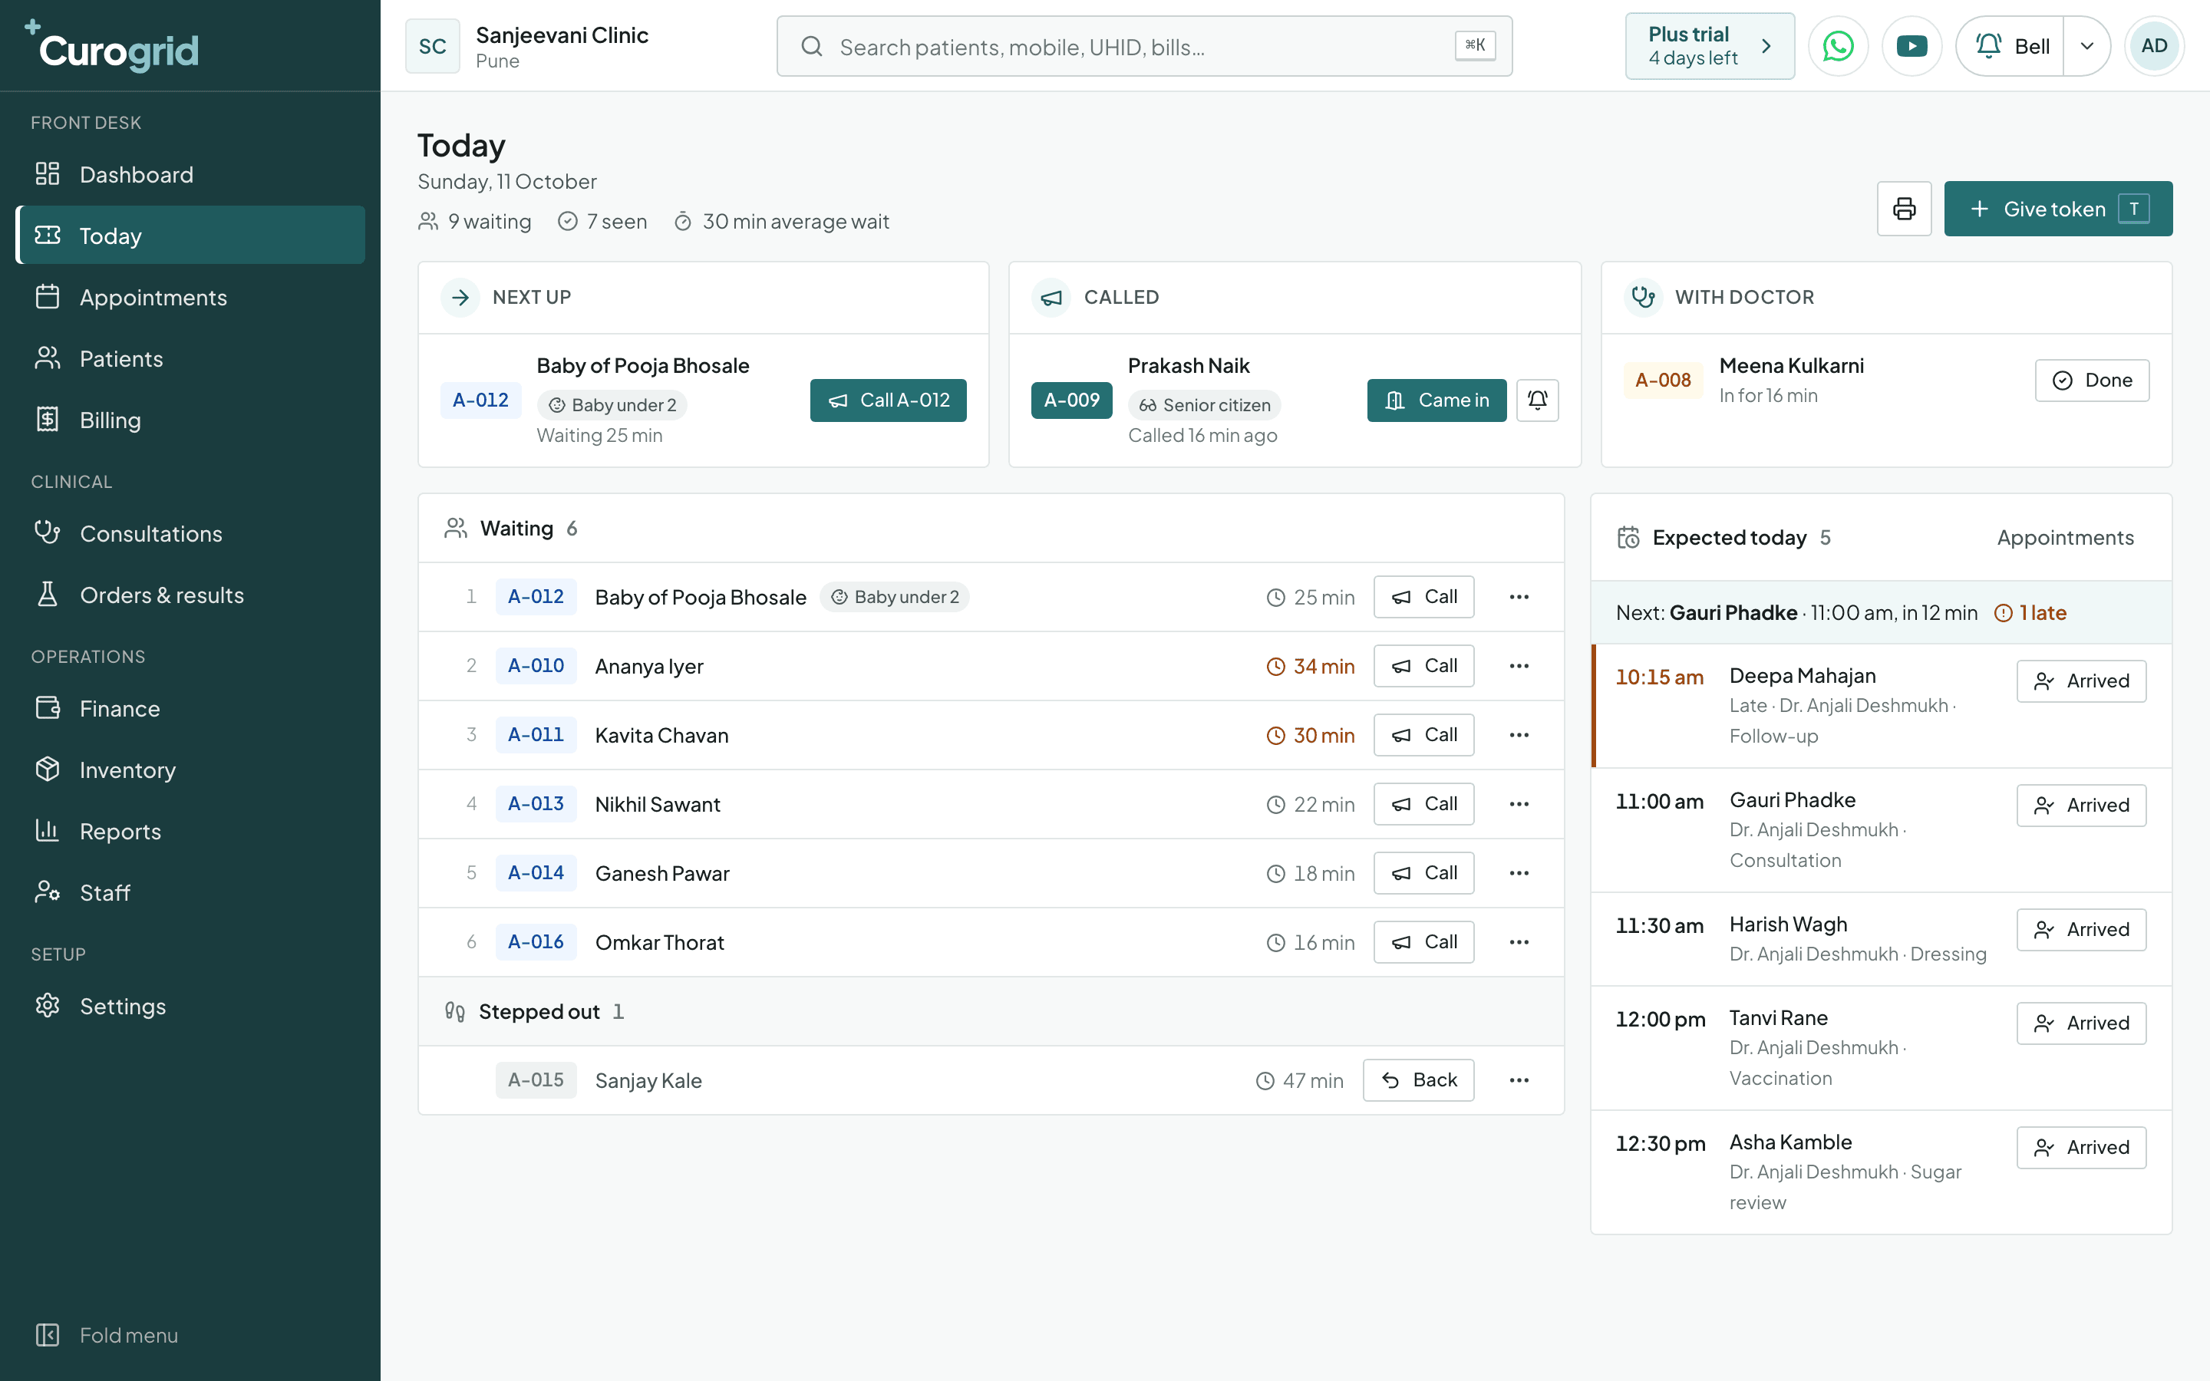Mark Meena Kulkarni as Done
Viewport: 2210px width, 1381px height.
coord(2091,380)
